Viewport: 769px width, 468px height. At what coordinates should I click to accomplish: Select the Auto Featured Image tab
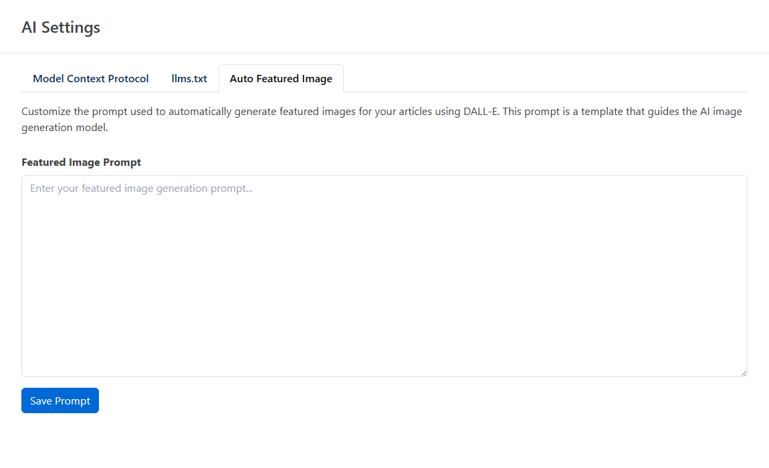coord(281,78)
